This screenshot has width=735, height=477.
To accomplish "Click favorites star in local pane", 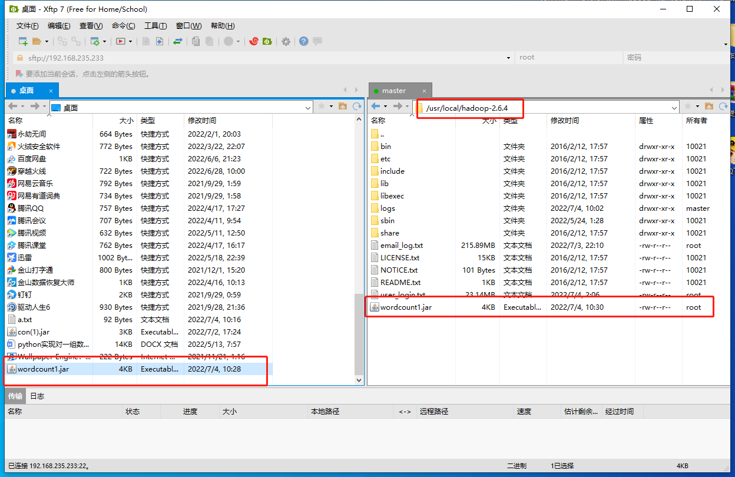I will 322,107.
